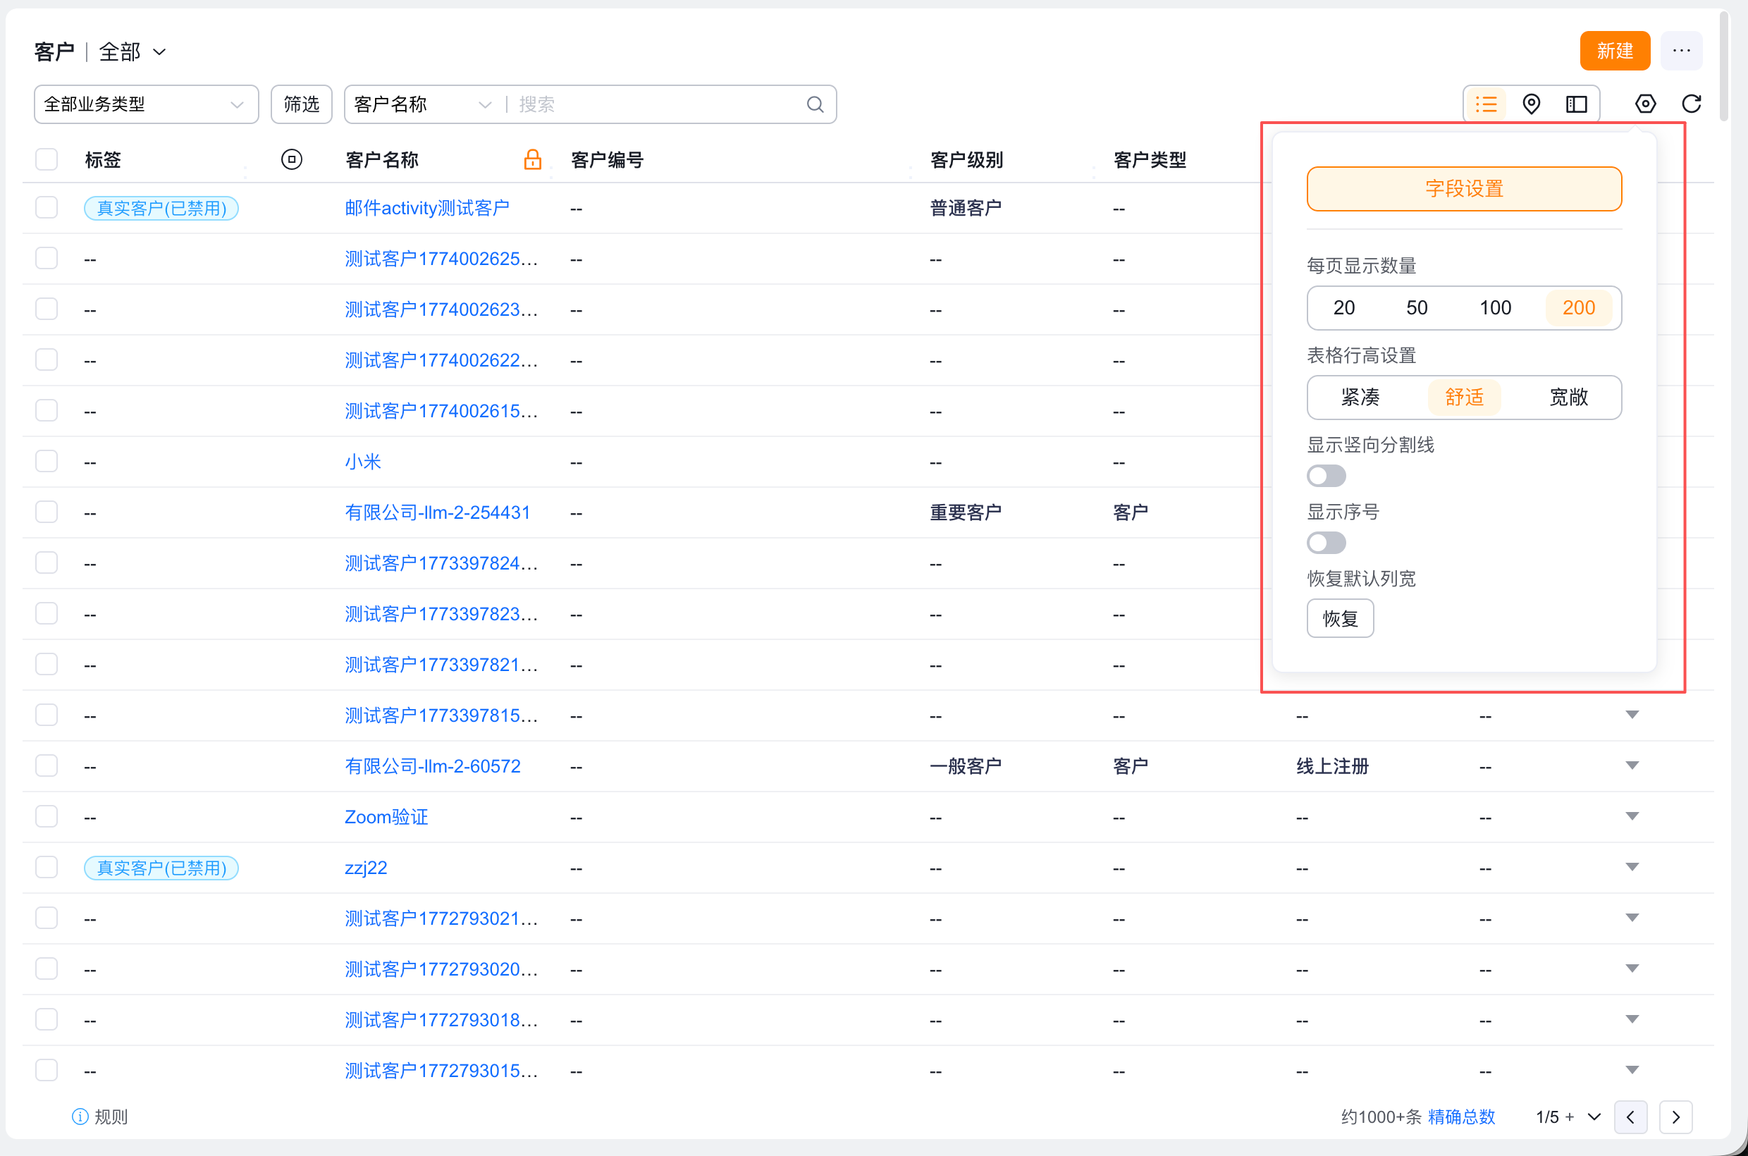The image size is (1748, 1156).
Task: Open 全部业务类型 dropdown
Action: (x=146, y=105)
